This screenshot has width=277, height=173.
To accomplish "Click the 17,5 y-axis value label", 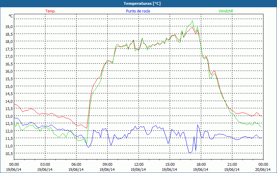I will [9, 49].
